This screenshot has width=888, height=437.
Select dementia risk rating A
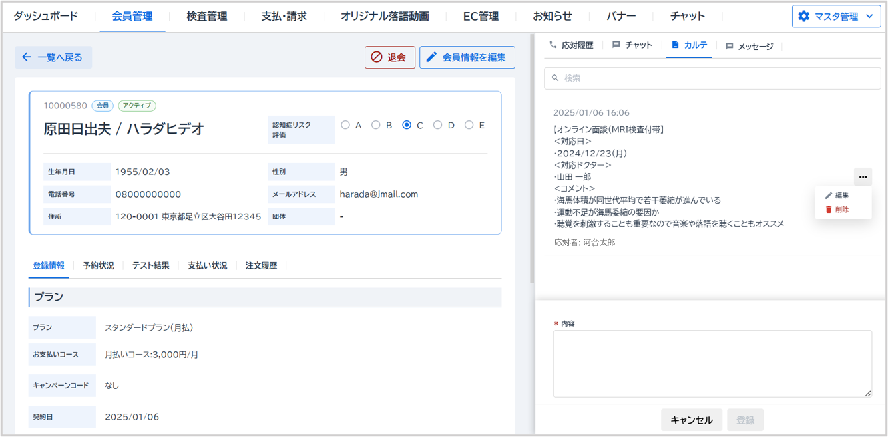345,125
